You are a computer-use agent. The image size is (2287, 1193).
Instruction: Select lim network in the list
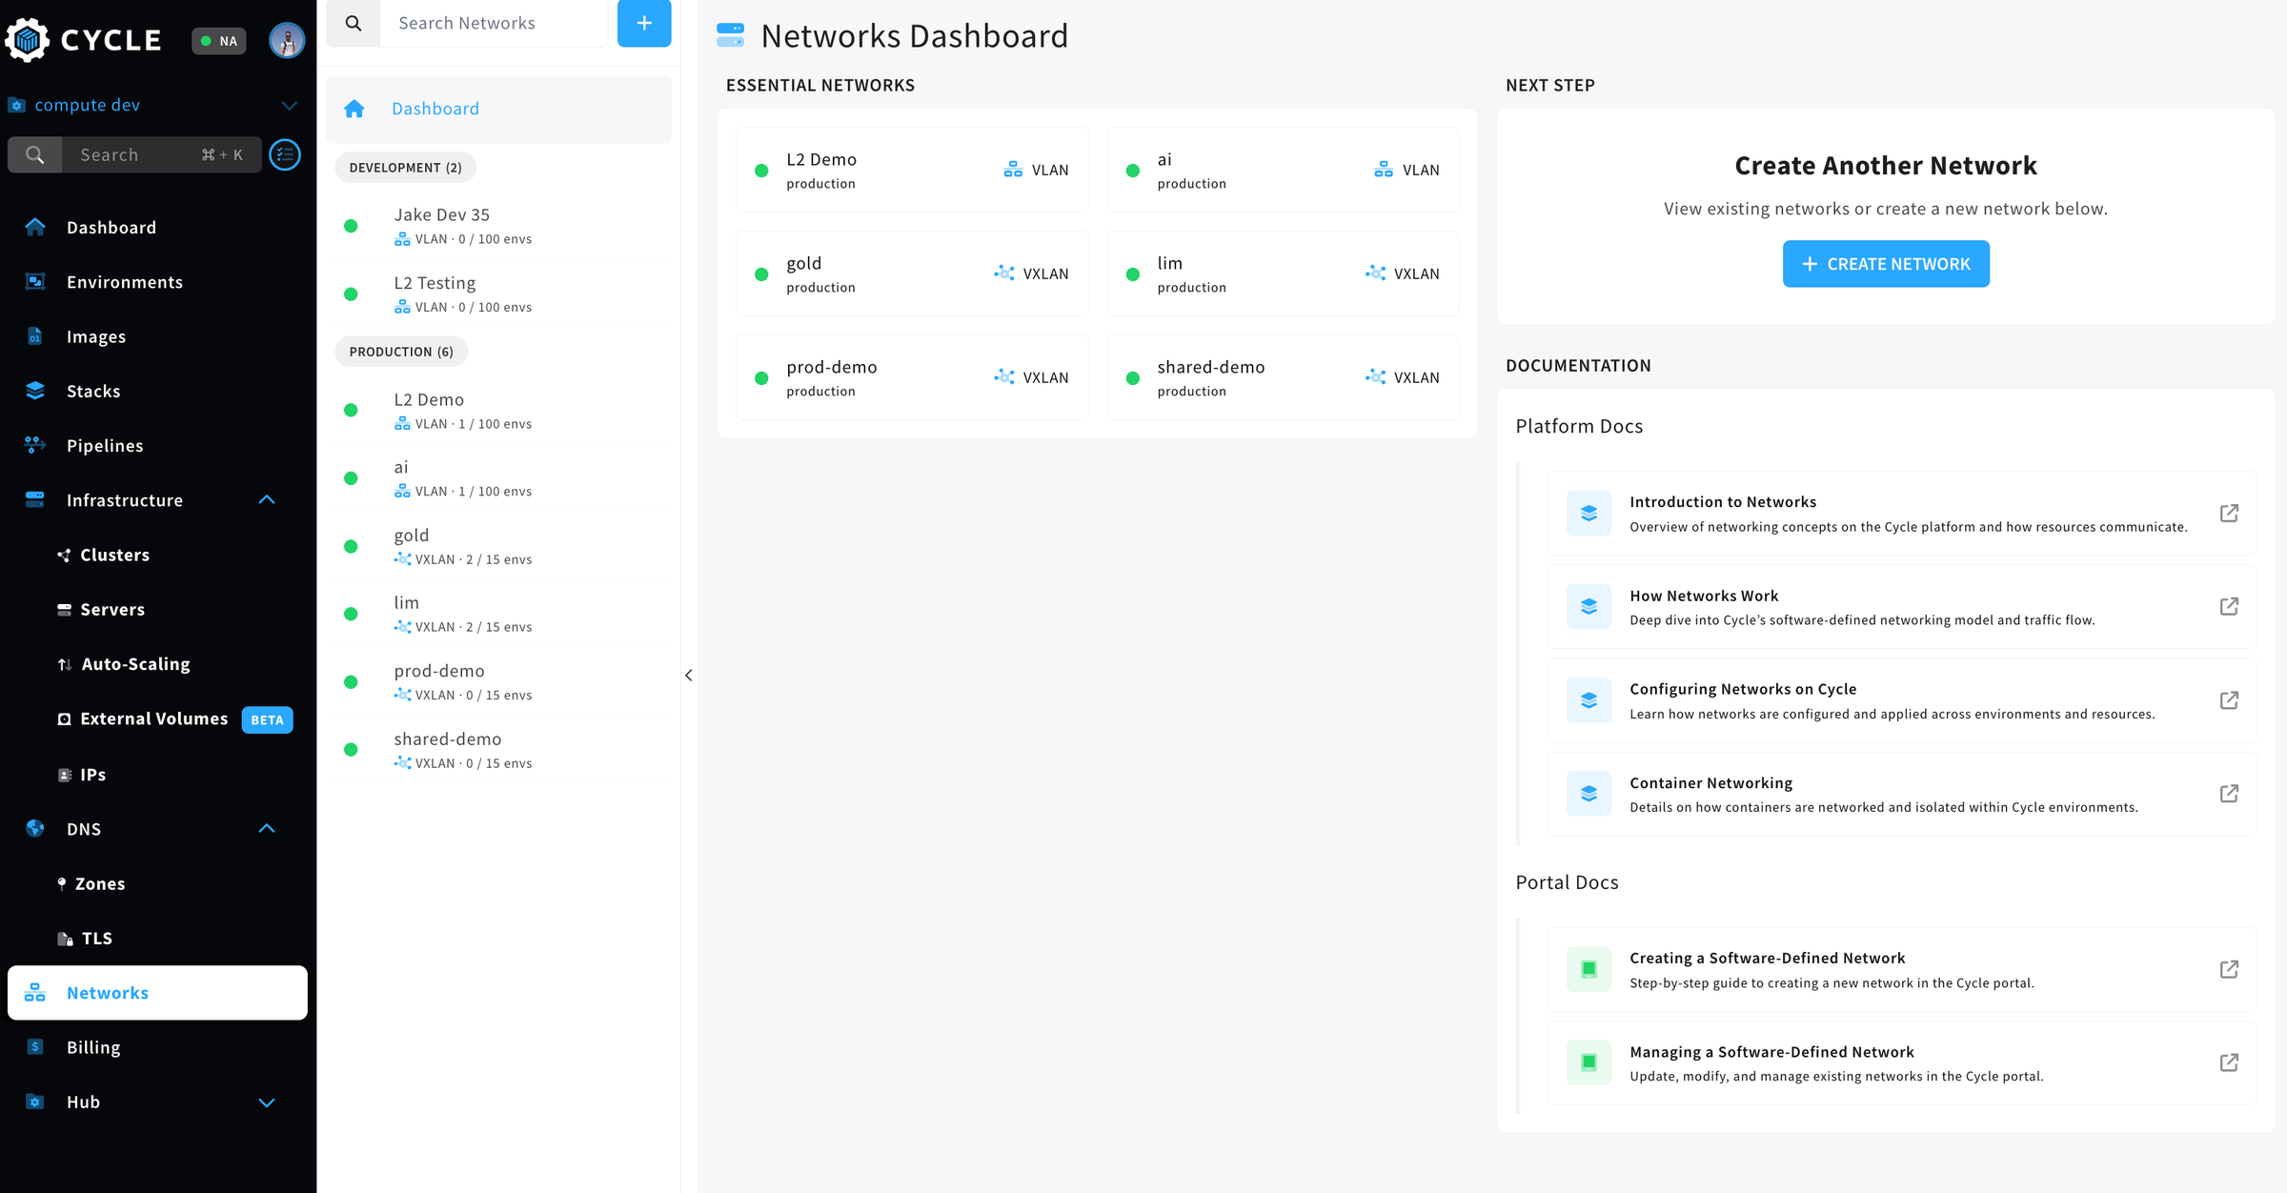pos(498,614)
